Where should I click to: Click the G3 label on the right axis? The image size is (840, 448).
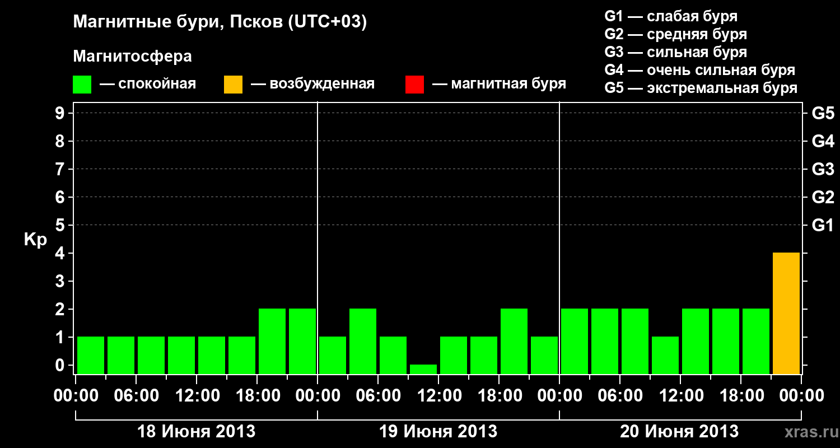(x=823, y=169)
